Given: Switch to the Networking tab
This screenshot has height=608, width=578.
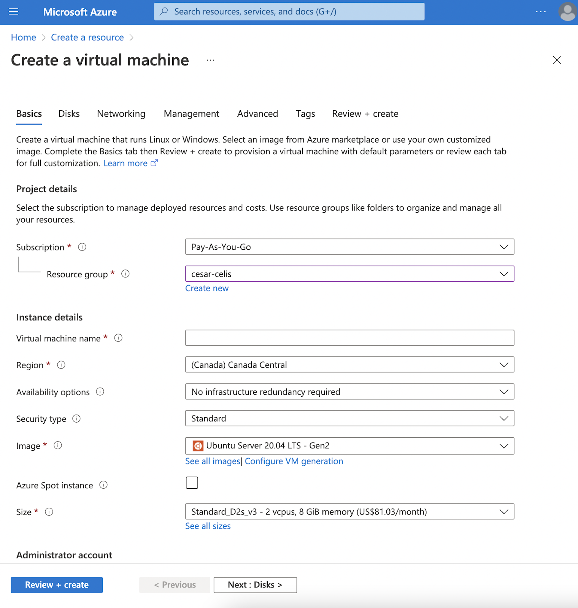Looking at the screenshot, I should 121,114.
